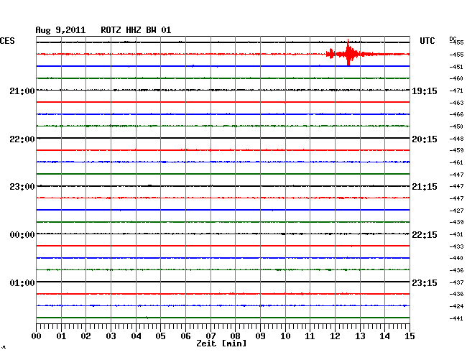Image resolution: width=467 pixels, height=355 pixels.
Task: Click the "00:00" local time label
Action: click(x=22, y=235)
